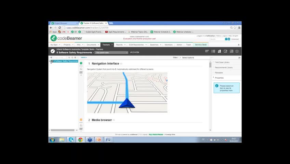Click the Windows Start button
Screen dimensions: 290x164
tap(52, 140)
